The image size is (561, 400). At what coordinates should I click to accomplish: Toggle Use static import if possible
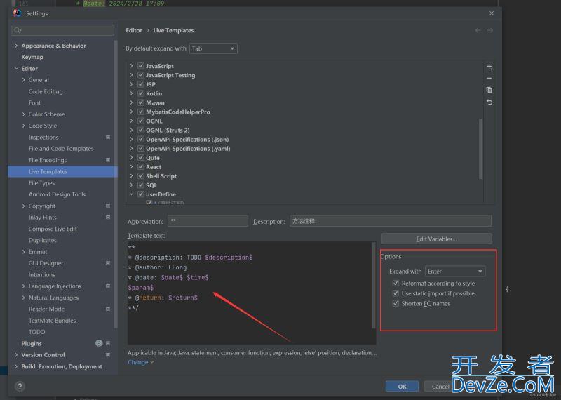coord(396,293)
